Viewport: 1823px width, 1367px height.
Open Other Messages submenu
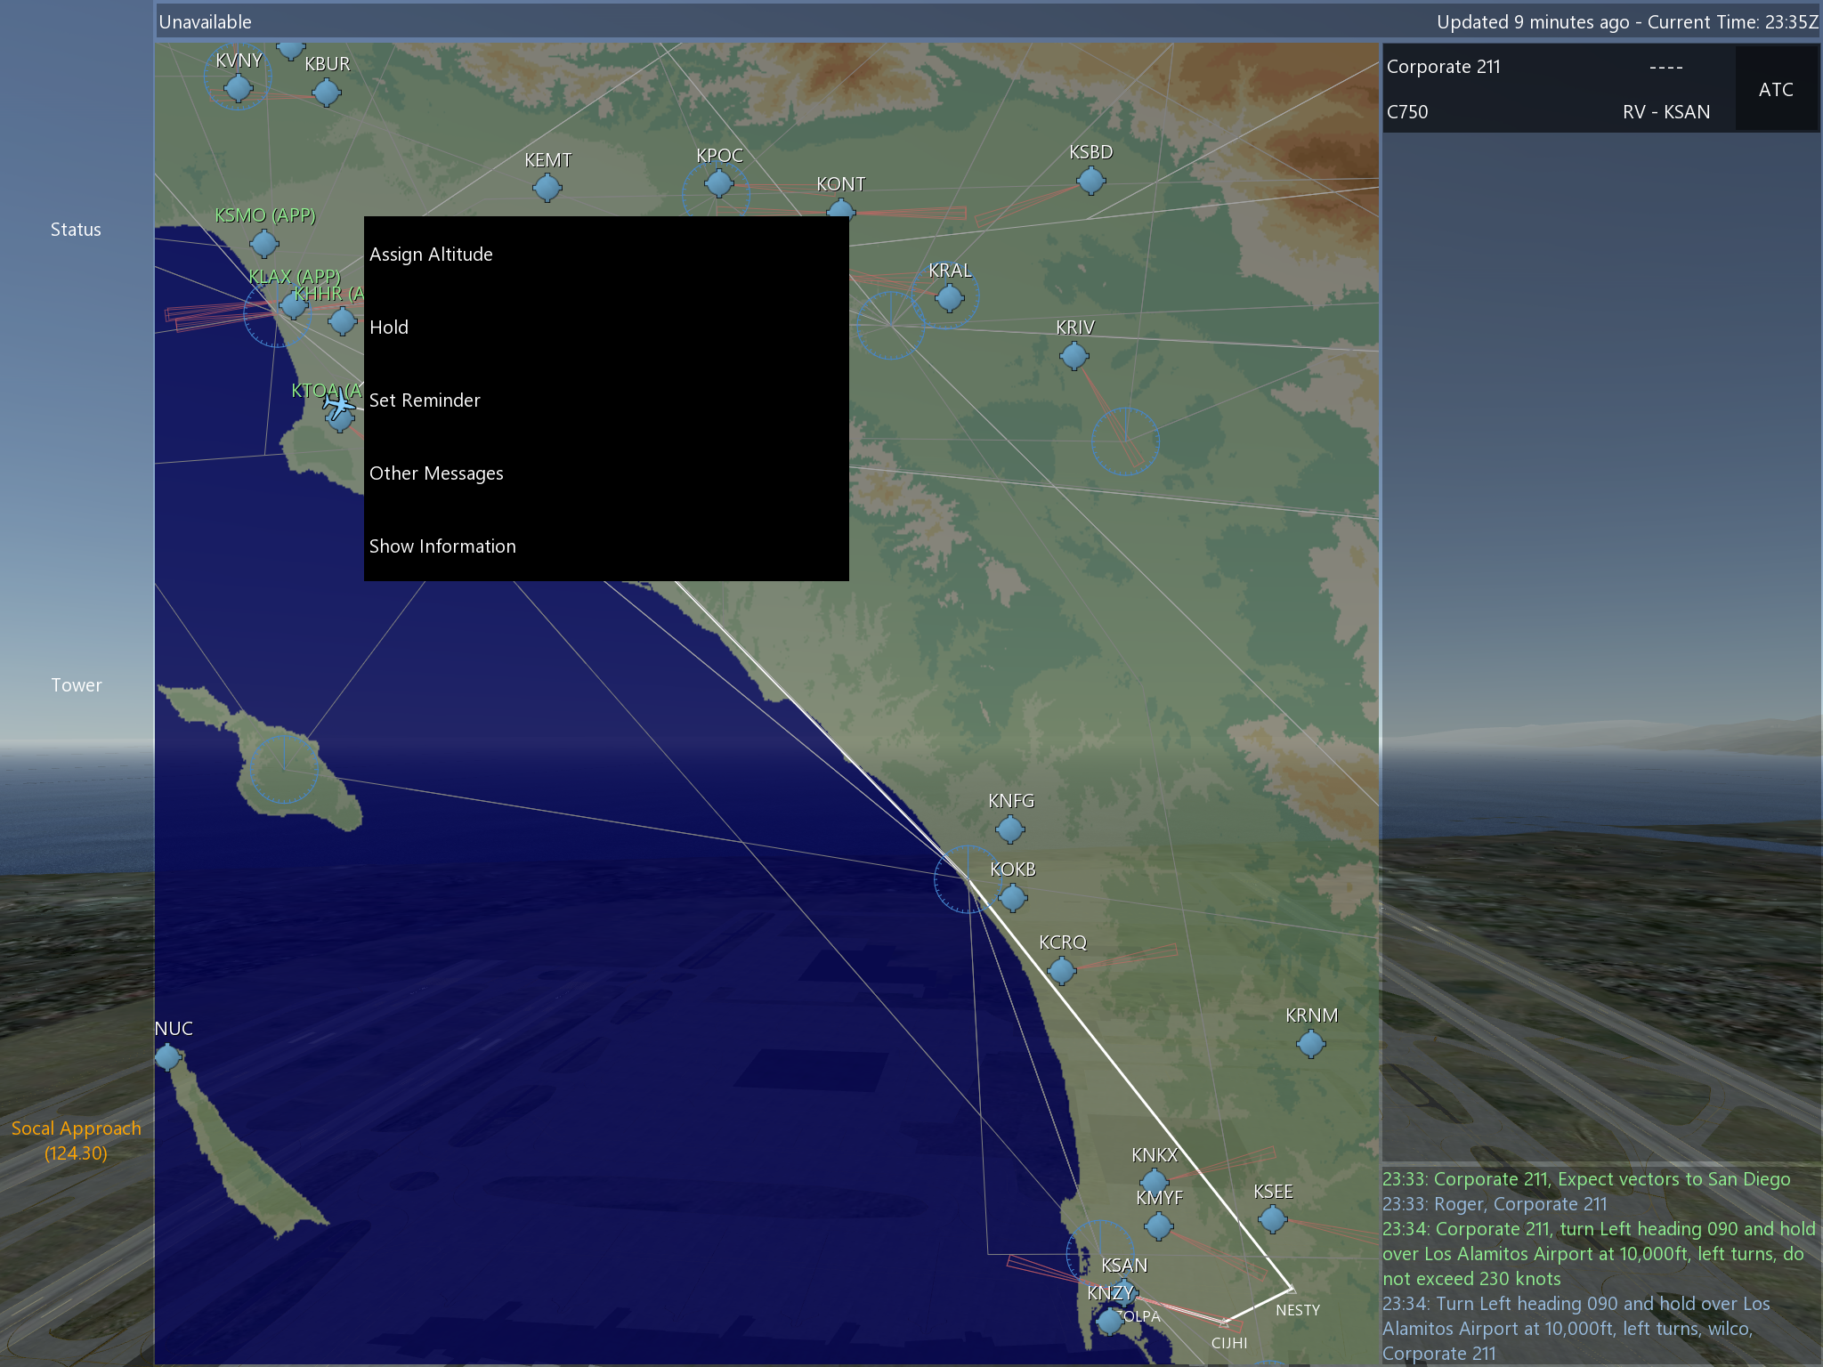point(436,473)
